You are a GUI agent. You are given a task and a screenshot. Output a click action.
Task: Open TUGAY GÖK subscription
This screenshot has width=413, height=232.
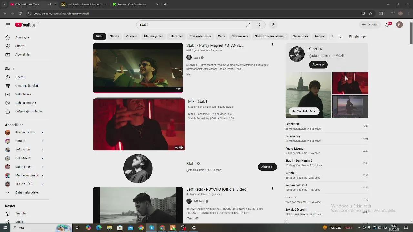24,184
